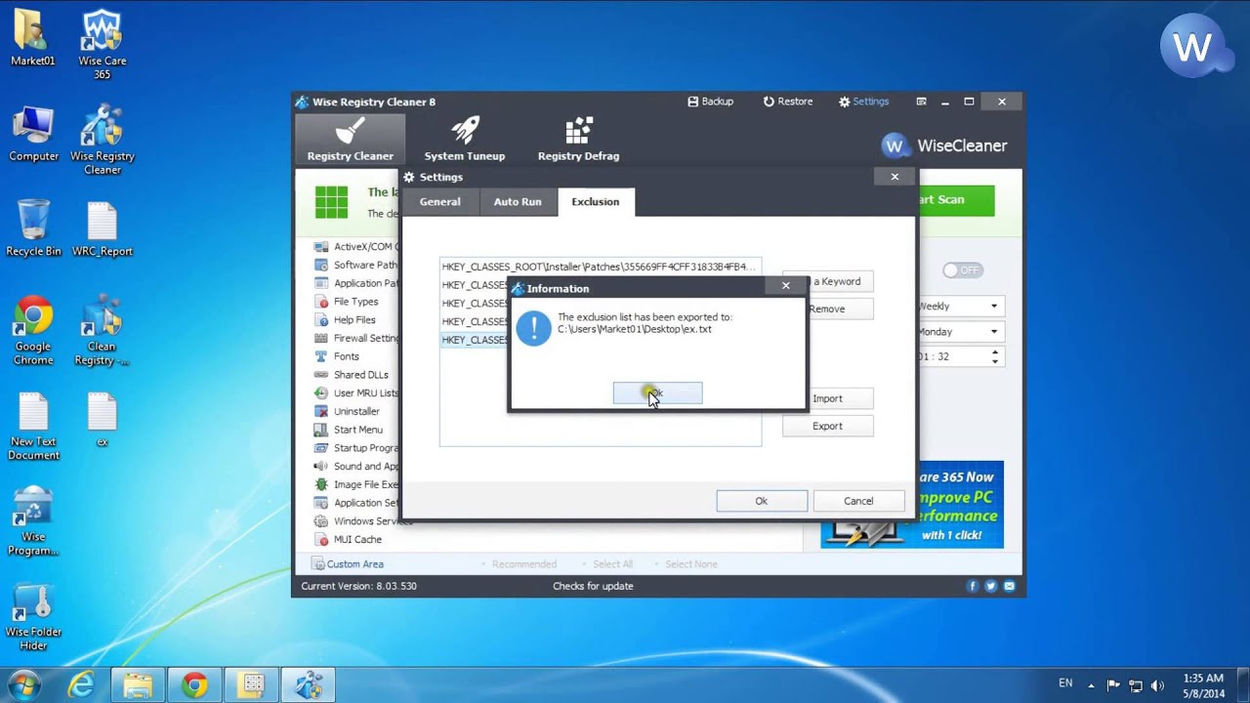
Task: Click the schedule time stepper arrows
Action: coord(995,357)
